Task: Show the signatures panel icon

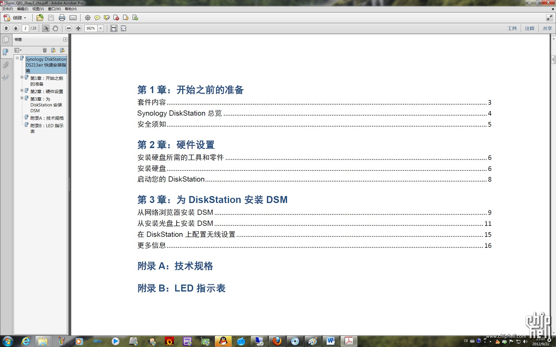Action: click(6, 77)
